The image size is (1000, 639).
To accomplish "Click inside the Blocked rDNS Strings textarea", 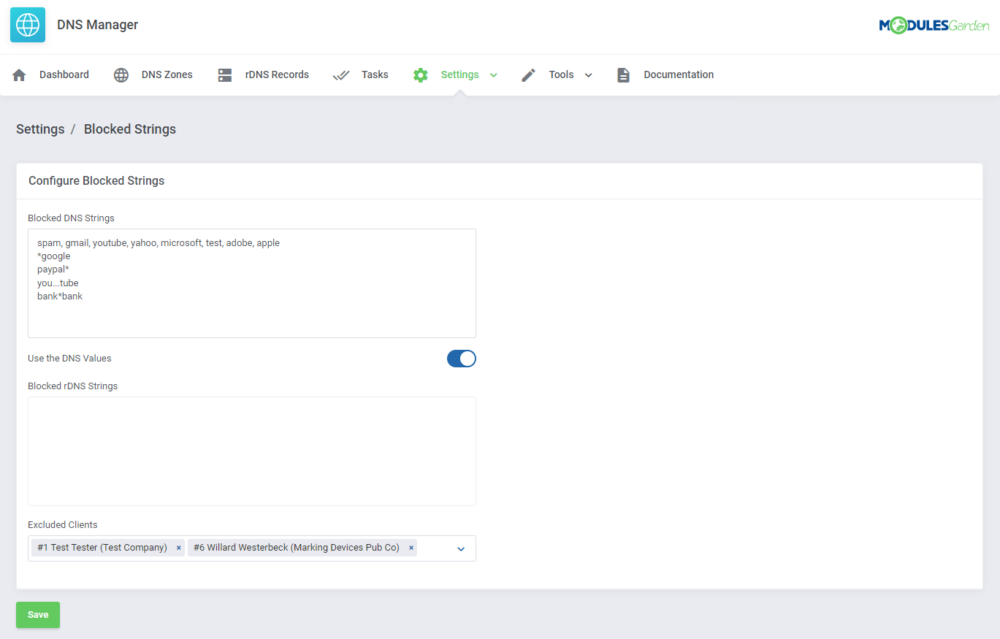I will (251, 451).
